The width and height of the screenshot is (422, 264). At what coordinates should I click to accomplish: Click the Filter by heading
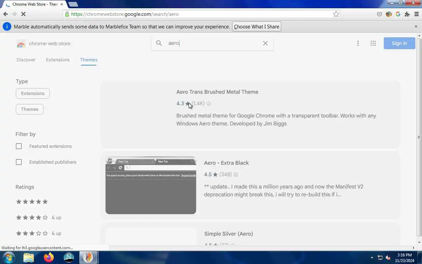pyautogui.click(x=25, y=134)
